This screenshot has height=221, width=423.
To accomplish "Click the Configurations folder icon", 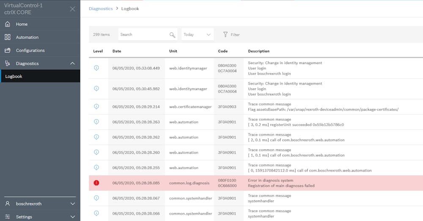I will pos(8,50).
